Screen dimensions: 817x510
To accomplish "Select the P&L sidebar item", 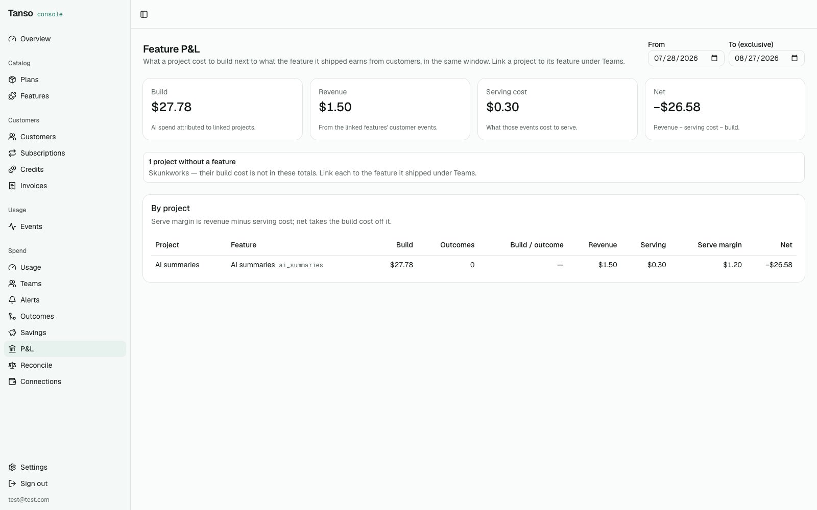I will (65, 349).
